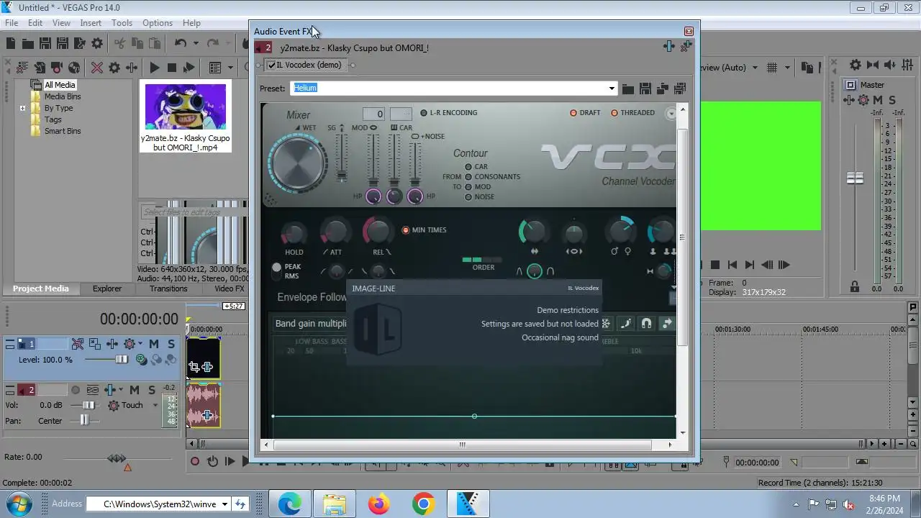Select the Media Bins folder
This screenshot has height=518, width=921.
pos(63,96)
